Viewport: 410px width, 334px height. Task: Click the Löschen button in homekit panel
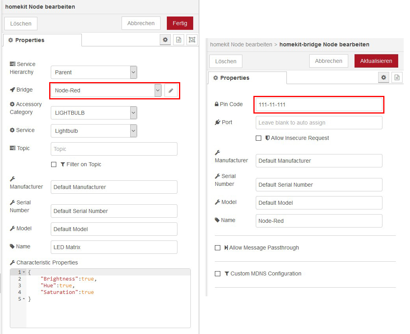[x=21, y=24]
